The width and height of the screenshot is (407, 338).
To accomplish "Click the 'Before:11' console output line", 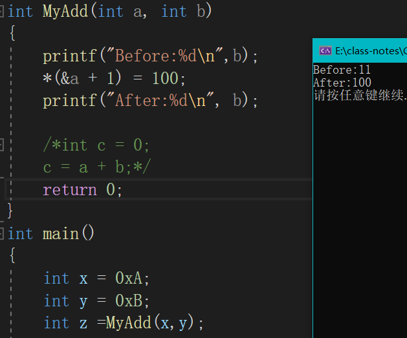I will click(342, 70).
